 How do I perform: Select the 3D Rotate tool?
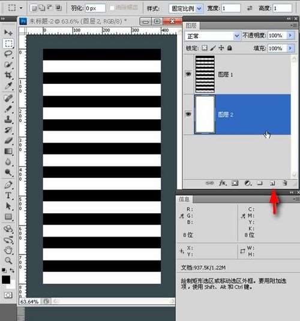8,229
